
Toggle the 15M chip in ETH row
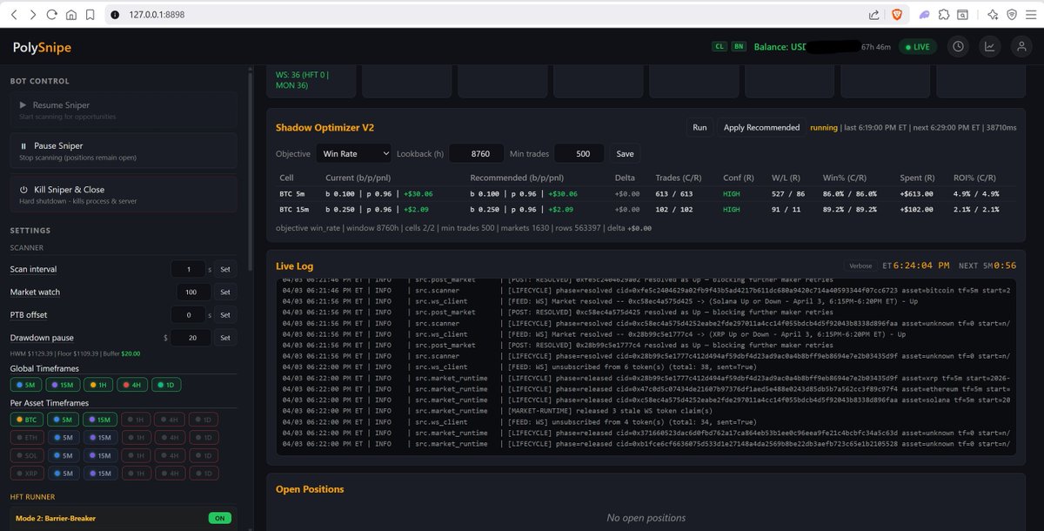99,437
